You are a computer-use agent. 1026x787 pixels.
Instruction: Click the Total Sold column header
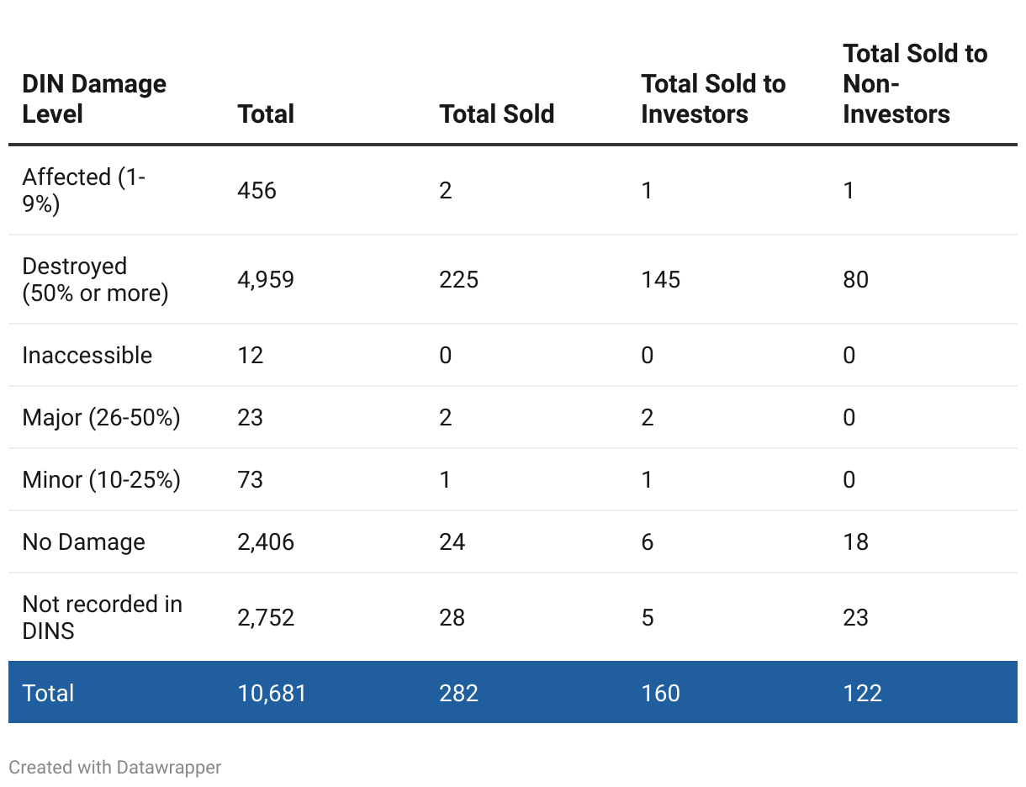point(496,114)
